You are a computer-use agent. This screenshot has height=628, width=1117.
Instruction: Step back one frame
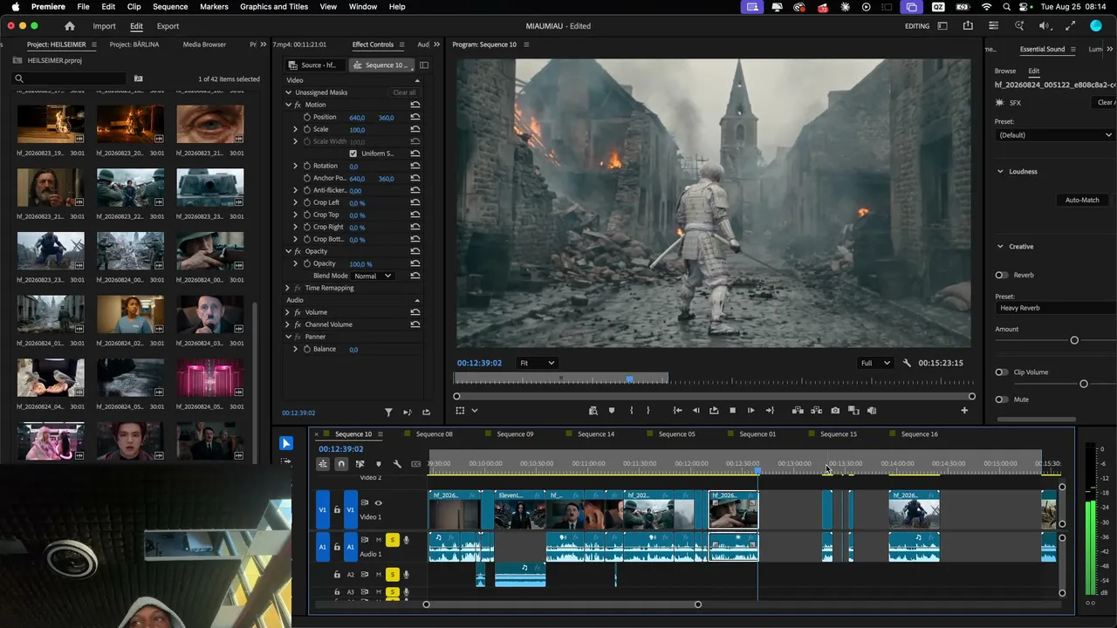696,410
